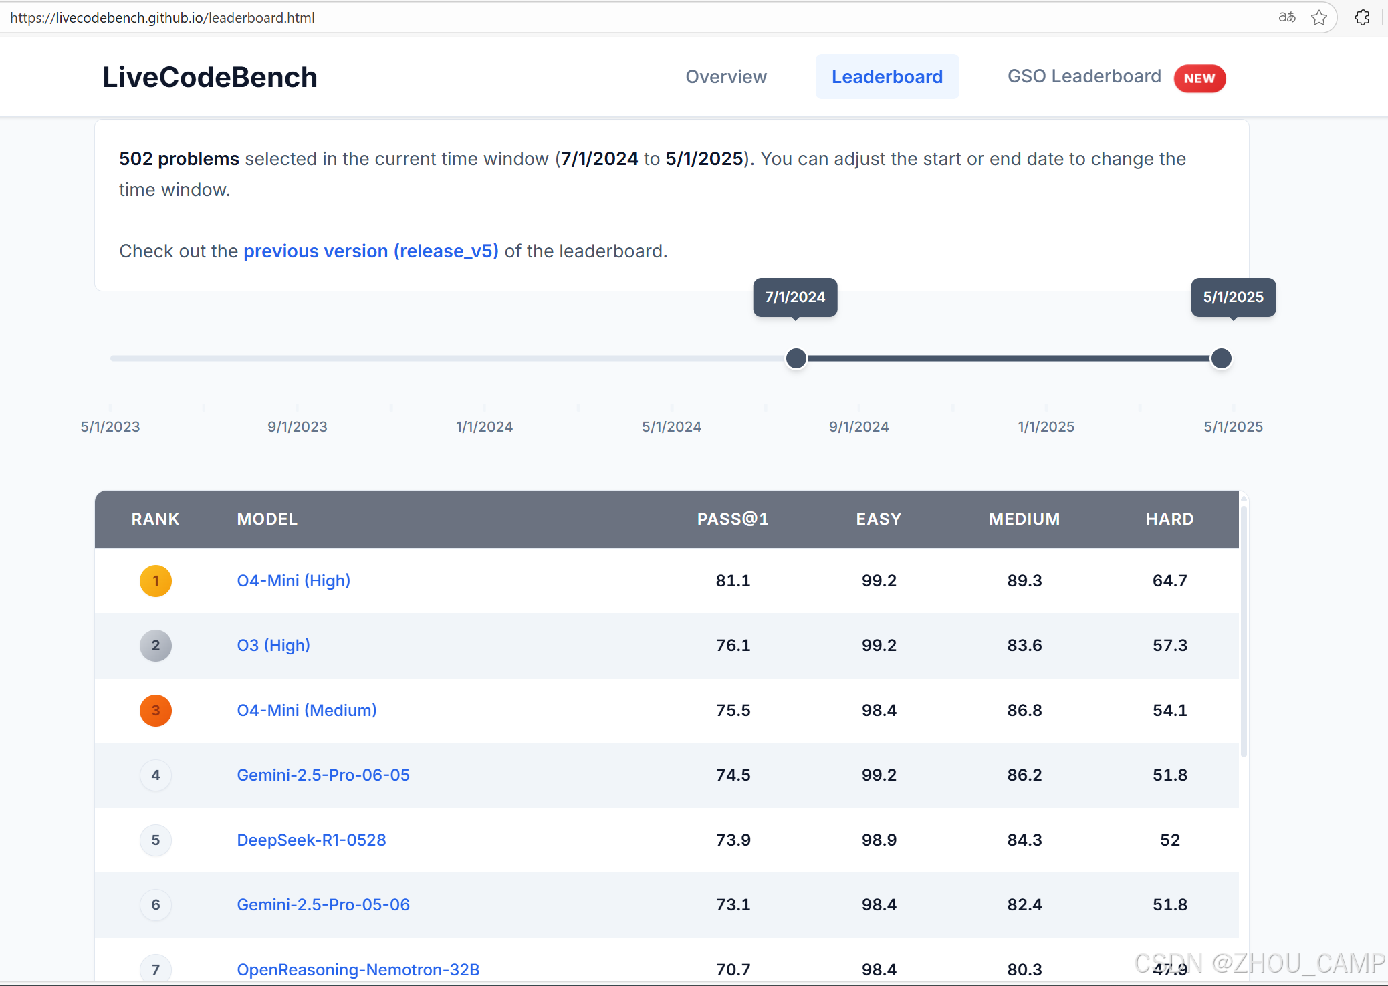Click the 5/1/2025 slider tooltip
This screenshot has height=986, width=1388.
click(x=1233, y=297)
